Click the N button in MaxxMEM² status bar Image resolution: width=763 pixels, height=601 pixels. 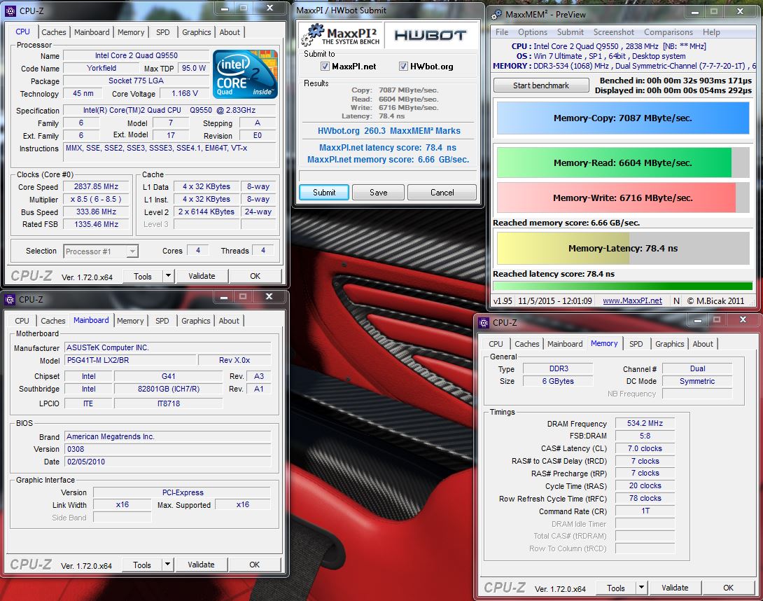click(x=676, y=301)
